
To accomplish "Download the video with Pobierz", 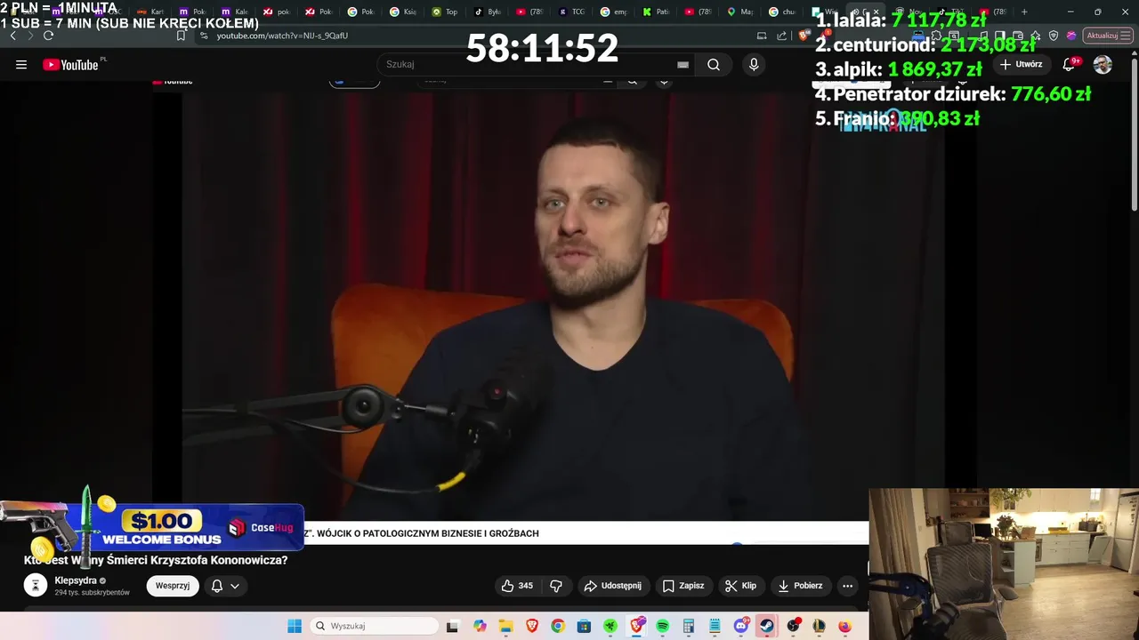I will pyautogui.click(x=801, y=586).
